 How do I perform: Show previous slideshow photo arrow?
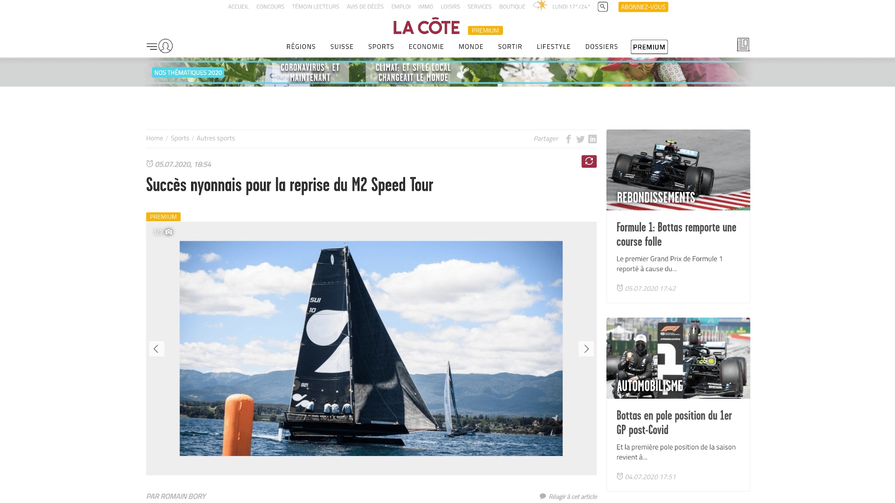[157, 348]
